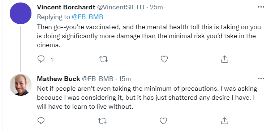Retweet Mathew Buck's tweet

[x=102, y=121]
